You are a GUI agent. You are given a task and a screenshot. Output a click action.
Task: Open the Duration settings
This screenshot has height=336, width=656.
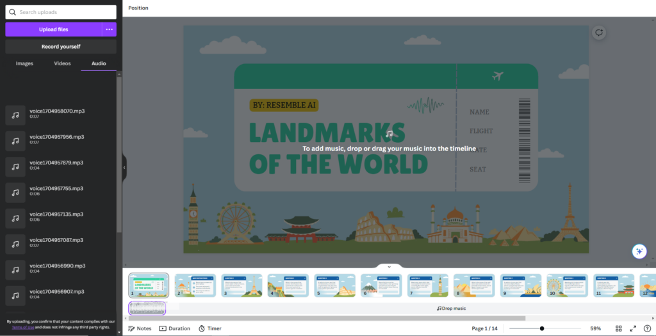click(174, 328)
